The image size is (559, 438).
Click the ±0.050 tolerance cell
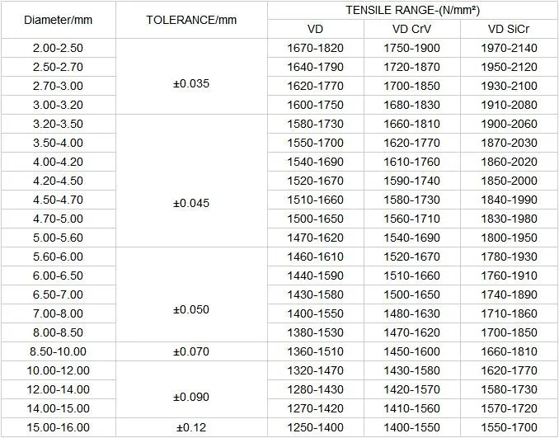pos(190,309)
